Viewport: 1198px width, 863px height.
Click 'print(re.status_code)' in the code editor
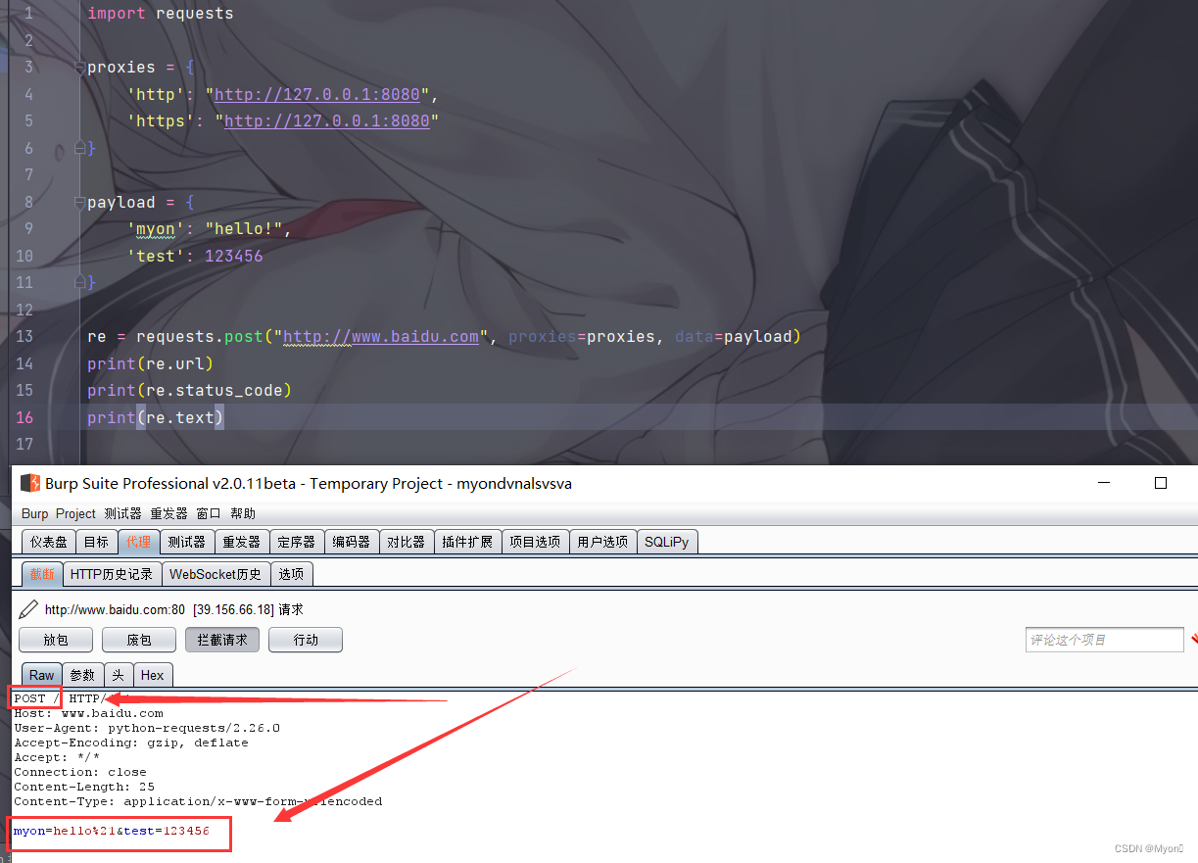point(190,391)
